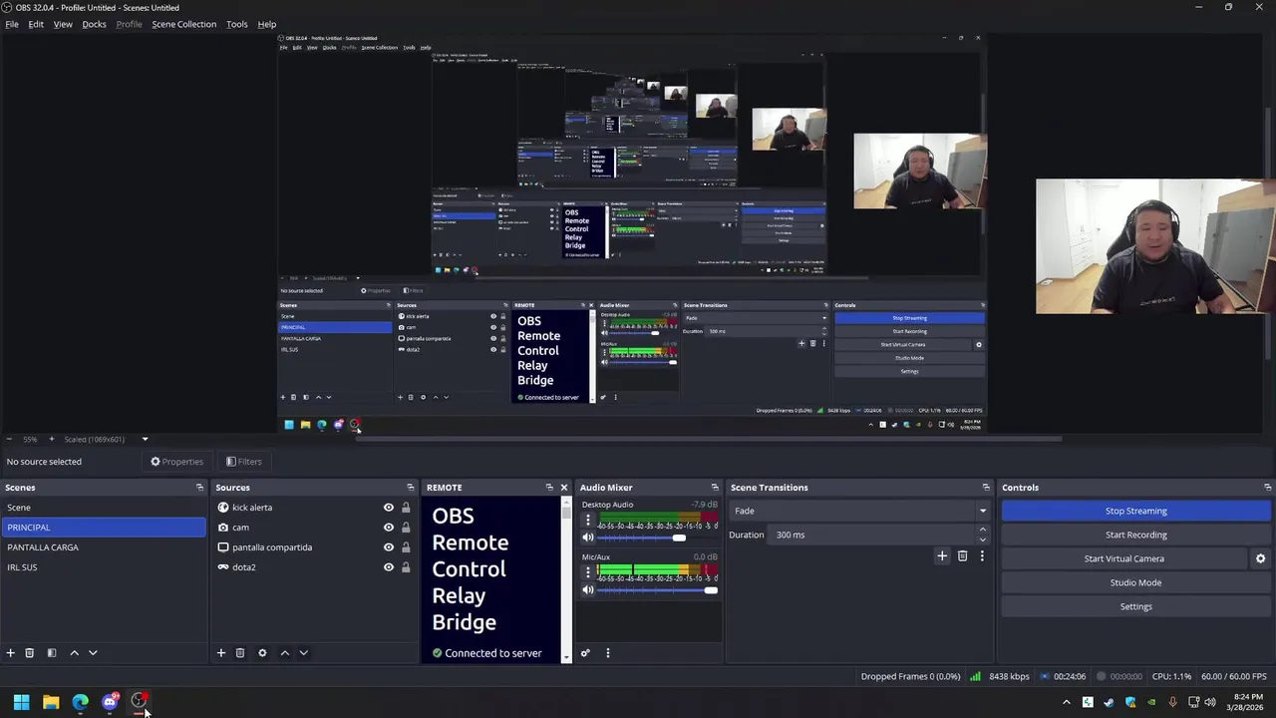This screenshot has height=718, width=1276.
Task: Open the Docks menu
Action: pos(94,24)
